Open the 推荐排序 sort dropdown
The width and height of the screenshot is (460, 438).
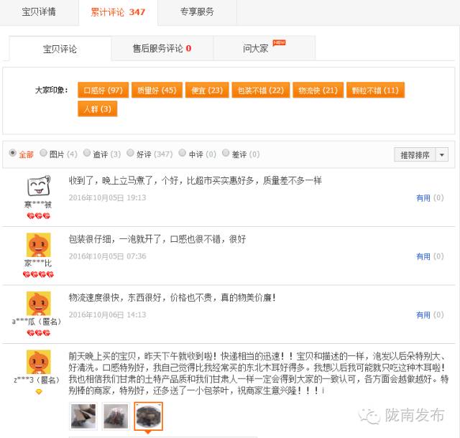pyautogui.click(x=414, y=155)
